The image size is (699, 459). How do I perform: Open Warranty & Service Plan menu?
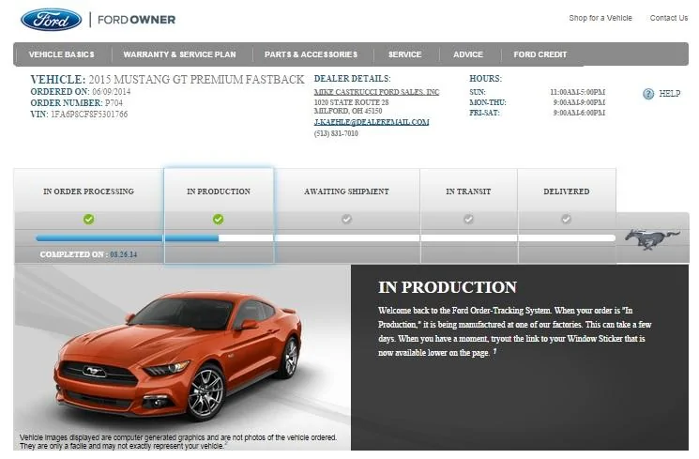pos(179,54)
